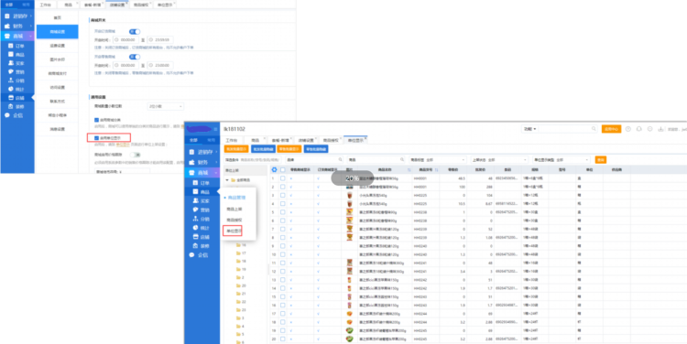Image resolution: width=687 pixels, height=344 pixels.
Task: Open the gear column settings icon in table header
Action: 275,170
